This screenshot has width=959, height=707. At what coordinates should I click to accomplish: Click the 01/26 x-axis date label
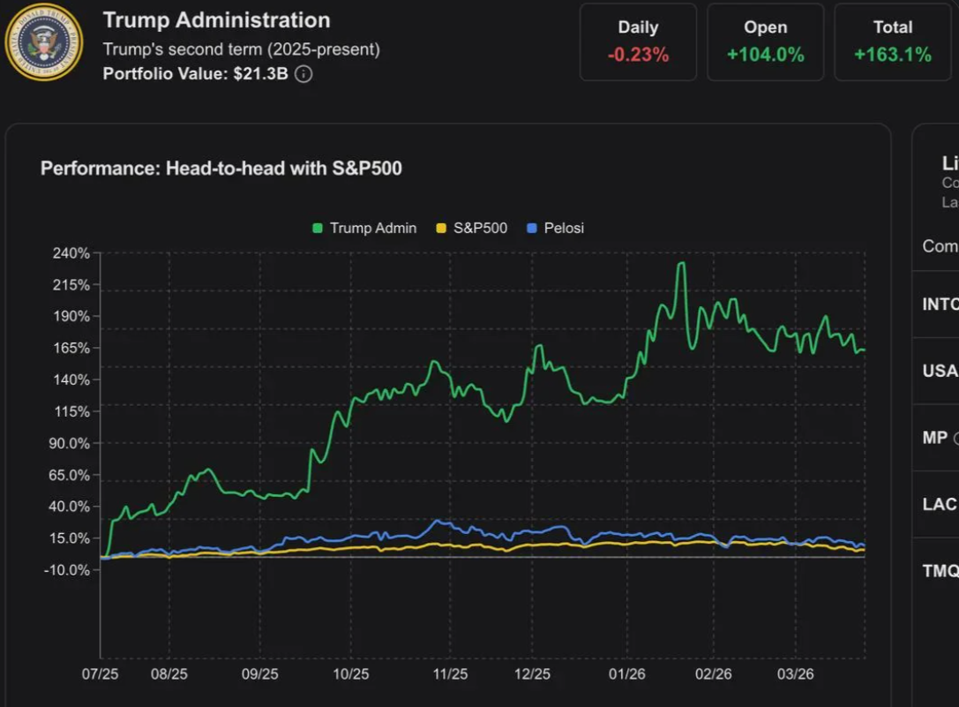(x=627, y=674)
